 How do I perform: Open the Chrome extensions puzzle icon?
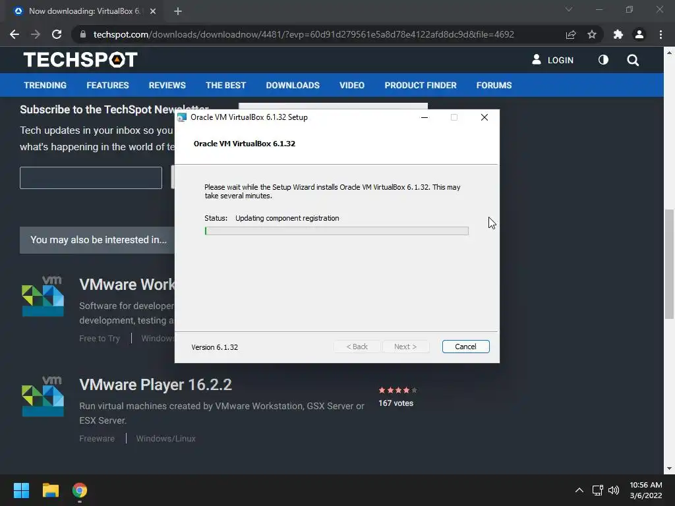[x=618, y=34]
